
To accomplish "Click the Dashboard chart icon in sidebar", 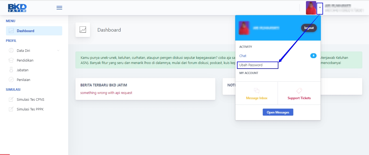I will 11,31.
